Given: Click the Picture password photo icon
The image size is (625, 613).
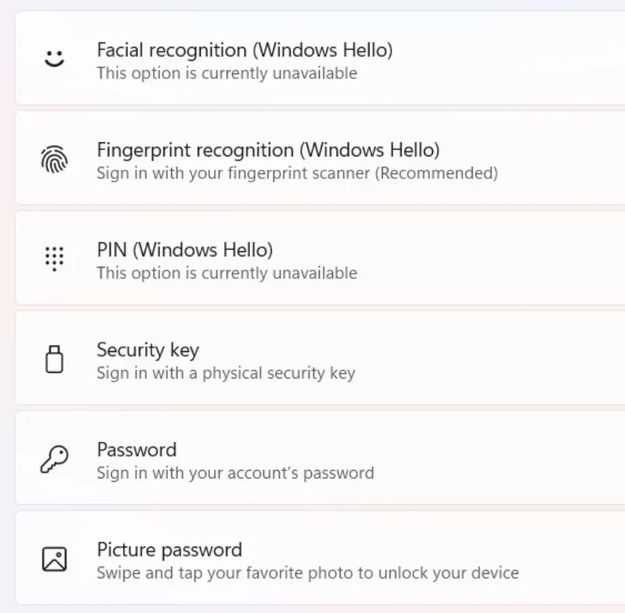Looking at the screenshot, I should click(54, 559).
